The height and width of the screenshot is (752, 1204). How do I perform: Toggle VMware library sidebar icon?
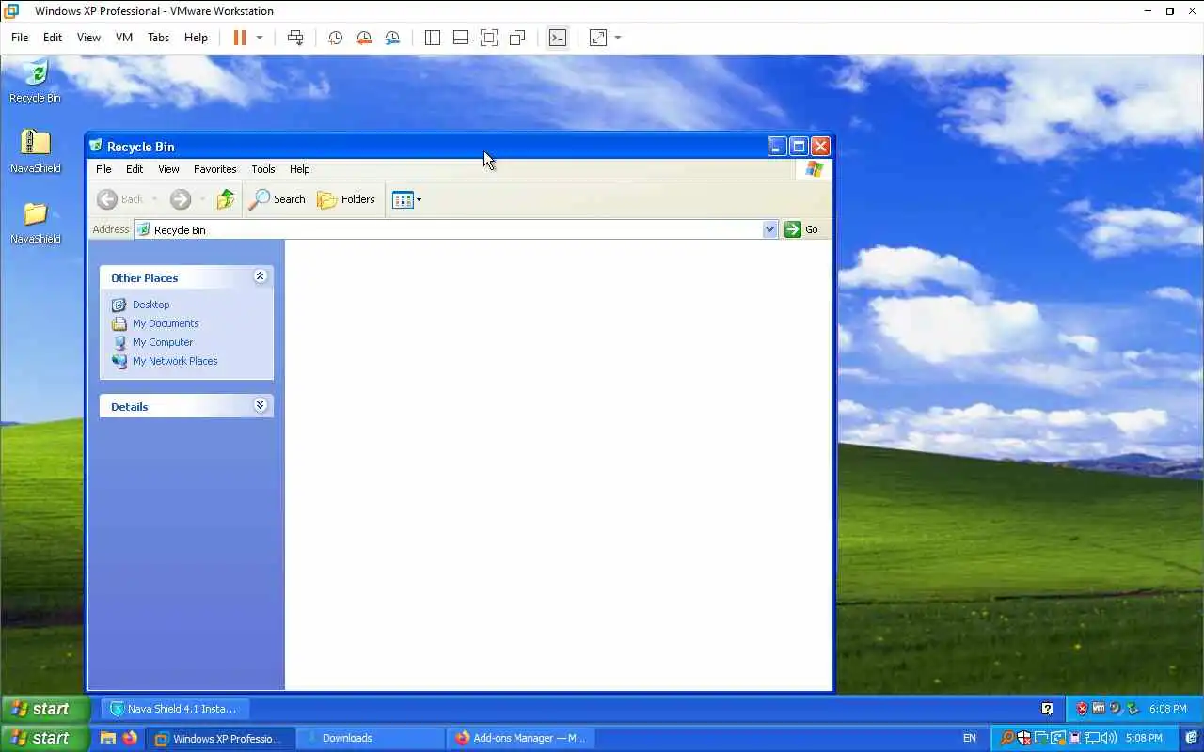(x=433, y=38)
